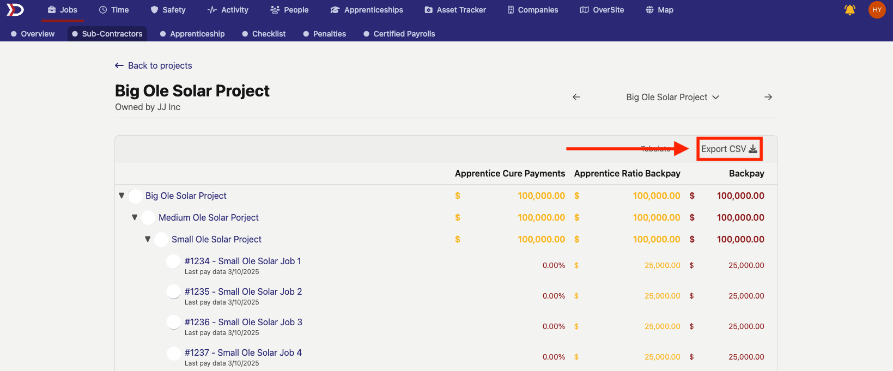Image resolution: width=893 pixels, height=371 pixels.
Task: Open Asset Tracker from top navigation
Action: (x=455, y=10)
